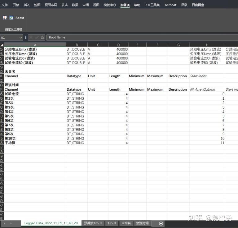Select the 加载项 ribbon tab

(x=125, y=5)
